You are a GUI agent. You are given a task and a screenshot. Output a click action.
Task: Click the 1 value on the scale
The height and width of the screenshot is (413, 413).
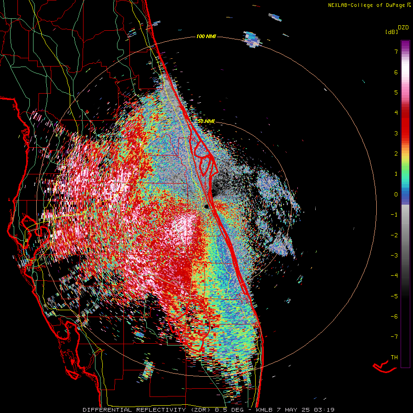tap(396, 174)
